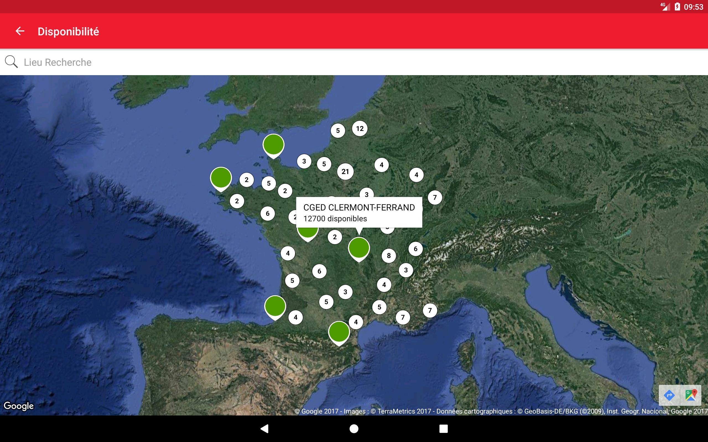The width and height of the screenshot is (708, 442).
Task: Select the green pin under the CLERMONT-FERRAND popup
Action: 359,249
